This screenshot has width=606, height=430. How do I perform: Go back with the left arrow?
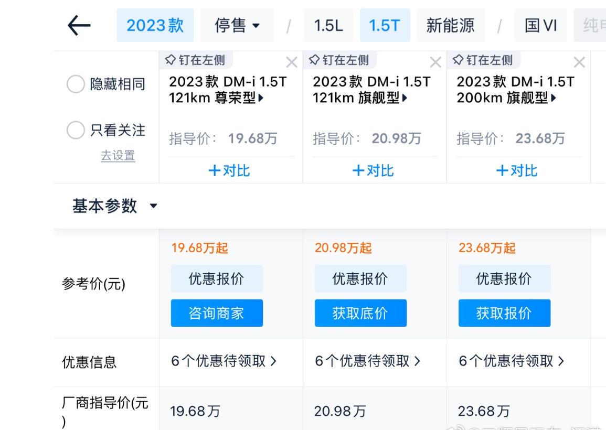[79, 26]
